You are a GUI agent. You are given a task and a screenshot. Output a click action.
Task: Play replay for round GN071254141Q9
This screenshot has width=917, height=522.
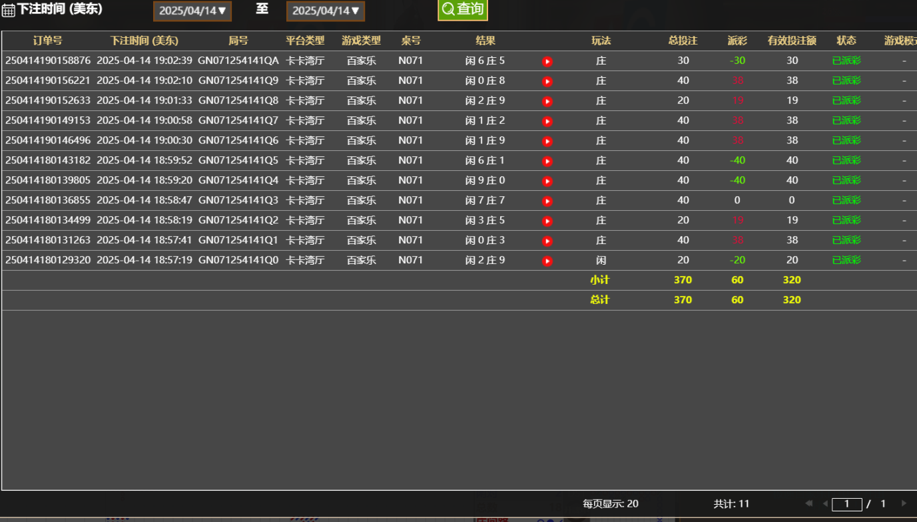[x=547, y=82]
